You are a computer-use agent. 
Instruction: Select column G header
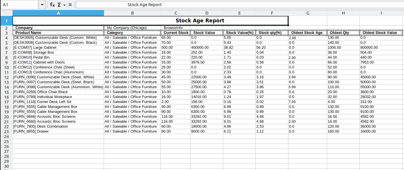pos(308,13)
